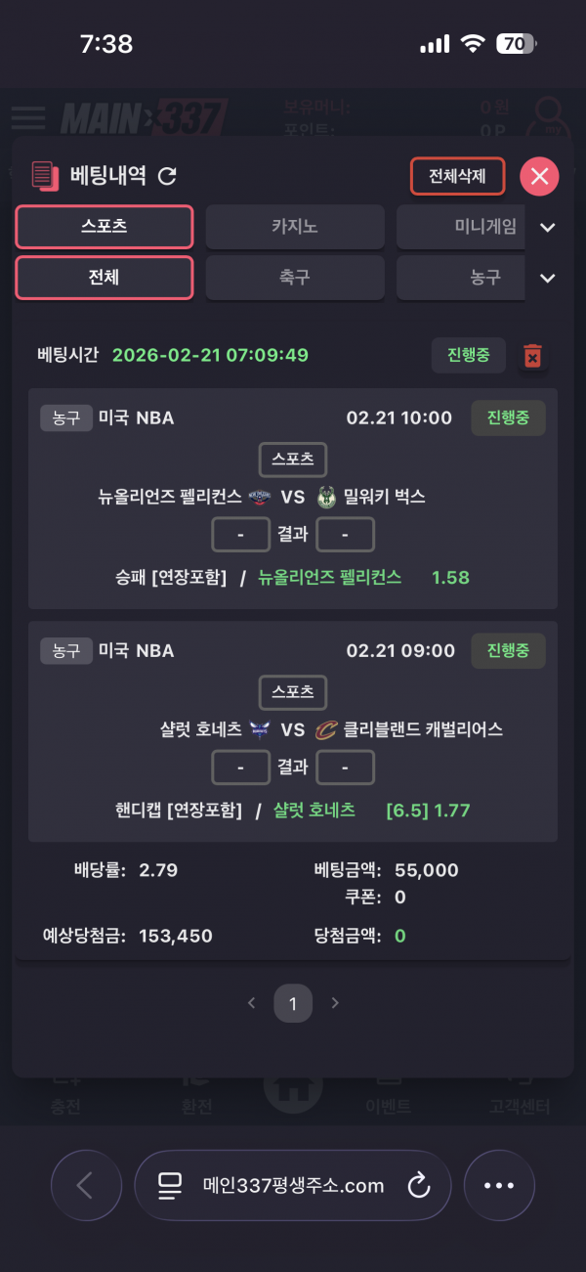Screen dimensions: 586x1272
Task: Click the refresh icon beside 베팅내역
Action: [x=168, y=176]
